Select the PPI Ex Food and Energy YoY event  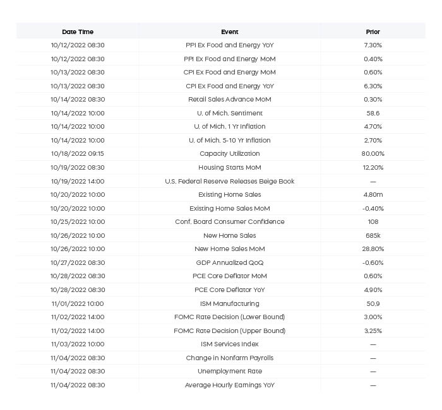[x=229, y=45]
